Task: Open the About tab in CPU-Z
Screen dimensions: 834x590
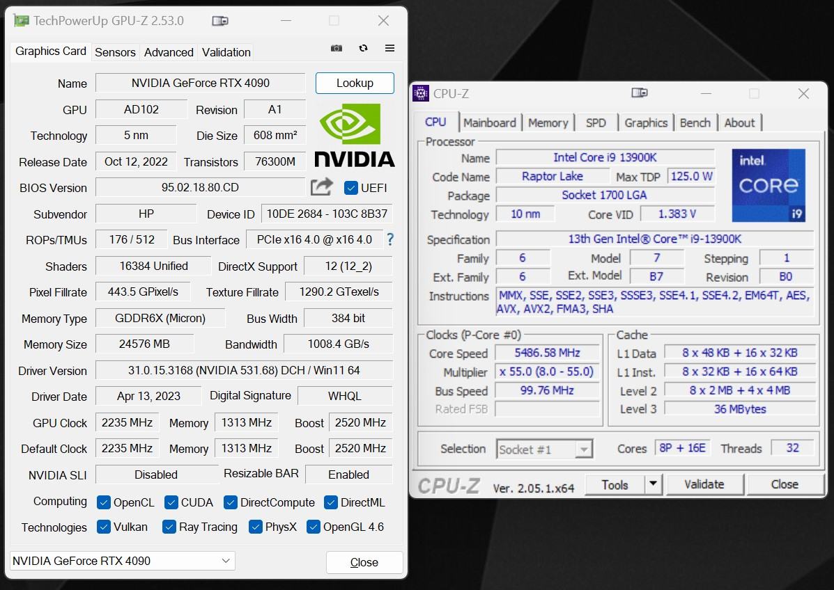Action: pos(739,122)
